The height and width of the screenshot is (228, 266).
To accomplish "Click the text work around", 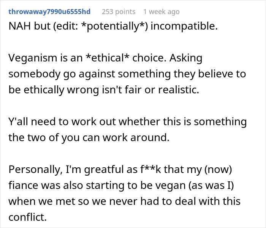I will click(x=136, y=137).
